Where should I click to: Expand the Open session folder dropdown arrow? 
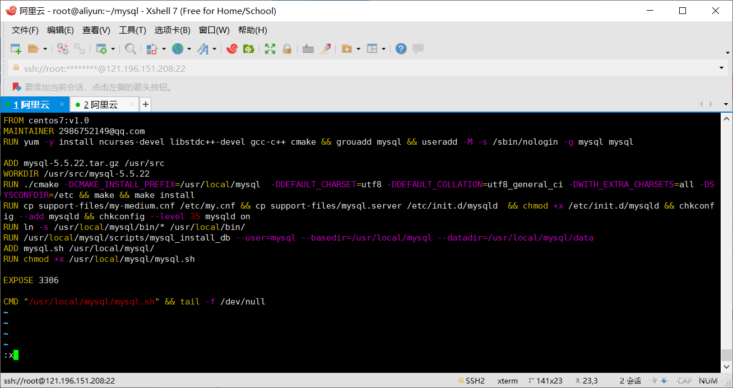[45, 49]
